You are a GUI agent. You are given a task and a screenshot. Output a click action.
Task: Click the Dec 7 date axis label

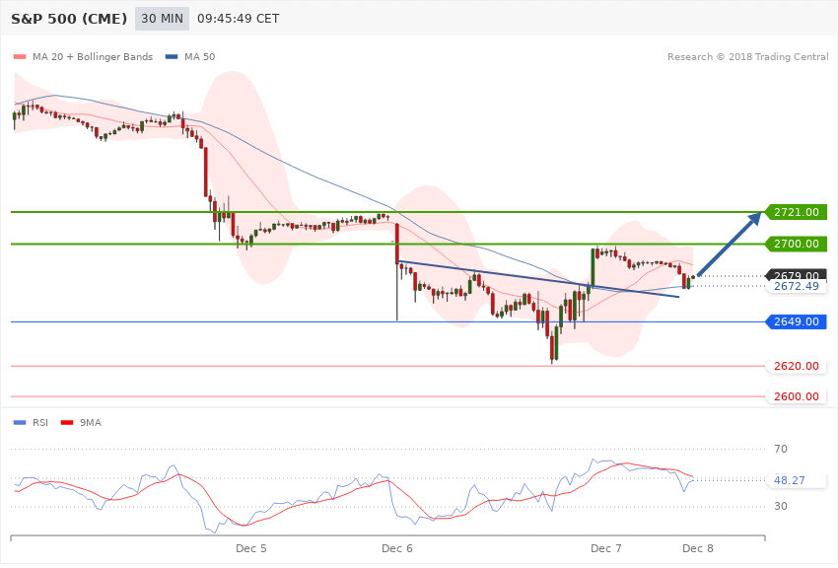pos(606,548)
